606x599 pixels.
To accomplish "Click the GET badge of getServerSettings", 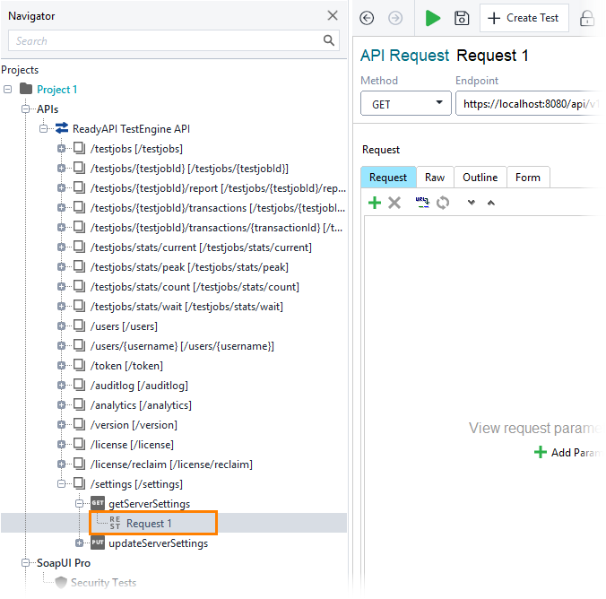I will point(98,503).
